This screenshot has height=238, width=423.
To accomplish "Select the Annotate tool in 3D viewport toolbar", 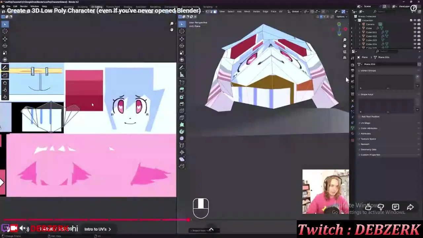I will coord(182,67).
